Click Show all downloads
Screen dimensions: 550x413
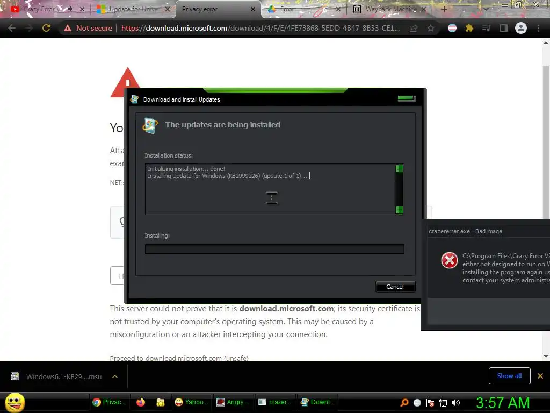click(x=509, y=376)
